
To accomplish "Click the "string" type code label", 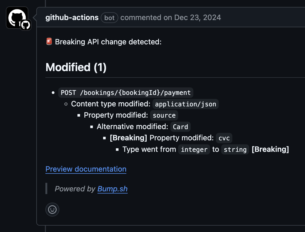I will coord(235,149).
